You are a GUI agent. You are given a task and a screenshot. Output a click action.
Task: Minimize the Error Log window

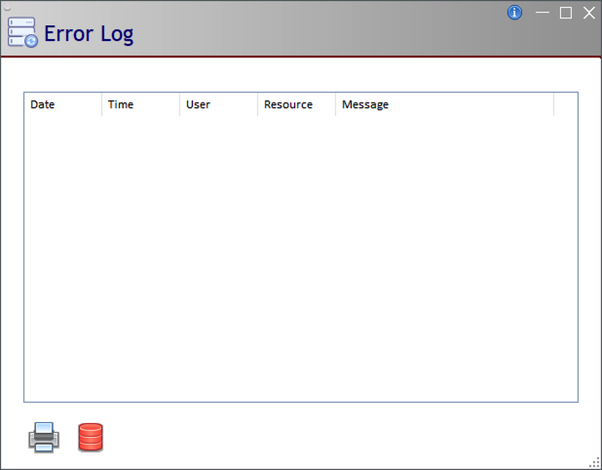[543, 13]
